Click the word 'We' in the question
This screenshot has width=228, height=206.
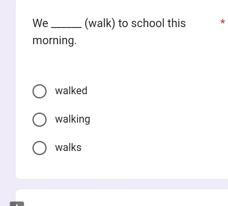tap(40, 23)
